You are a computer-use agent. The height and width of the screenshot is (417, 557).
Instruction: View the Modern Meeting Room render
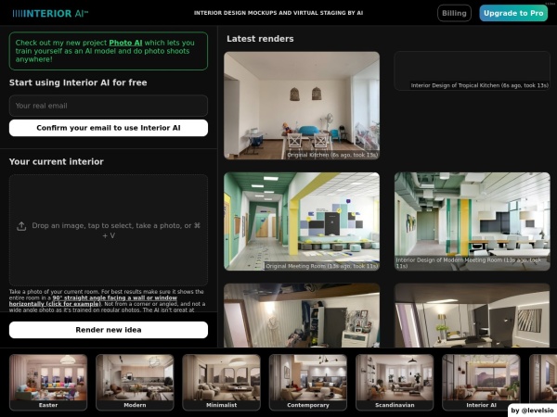click(x=472, y=221)
